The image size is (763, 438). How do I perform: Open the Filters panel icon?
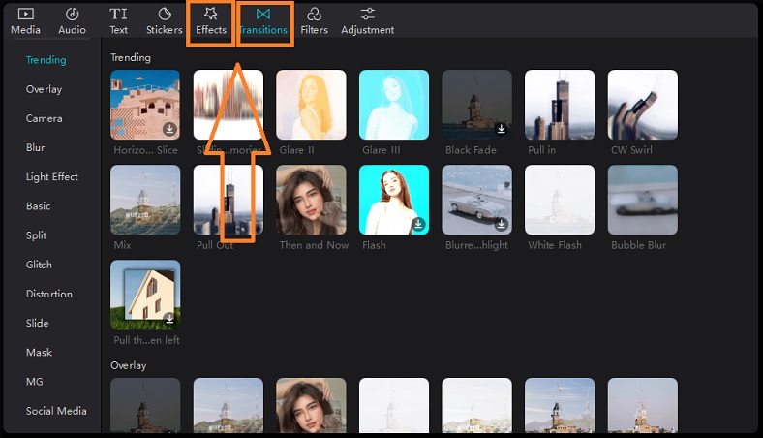coord(314,15)
